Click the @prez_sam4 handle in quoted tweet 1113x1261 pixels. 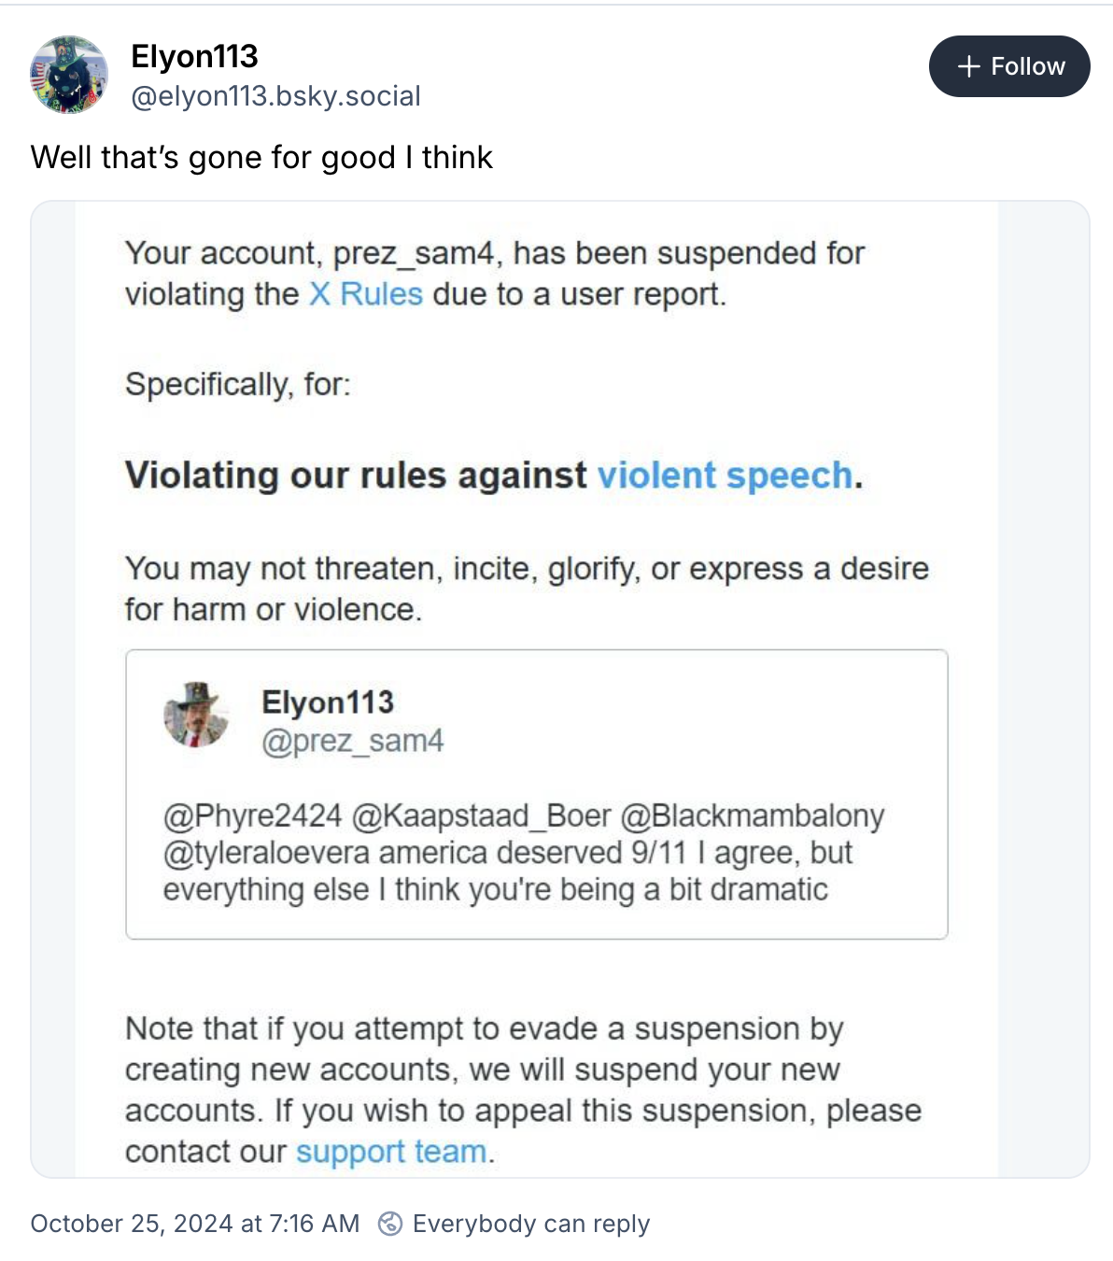[352, 742]
